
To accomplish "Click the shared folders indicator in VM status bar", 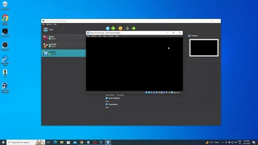I will (x=159, y=93).
